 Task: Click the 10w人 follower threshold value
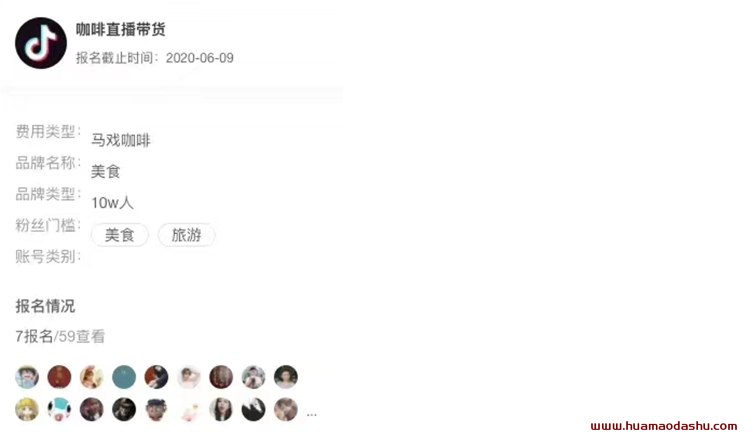pyautogui.click(x=112, y=203)
